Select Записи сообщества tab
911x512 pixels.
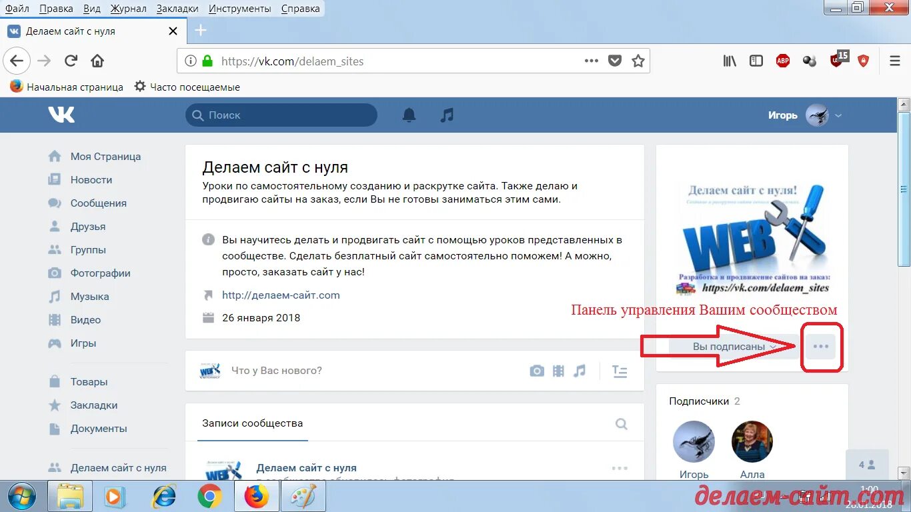click(x=253, y=423)
